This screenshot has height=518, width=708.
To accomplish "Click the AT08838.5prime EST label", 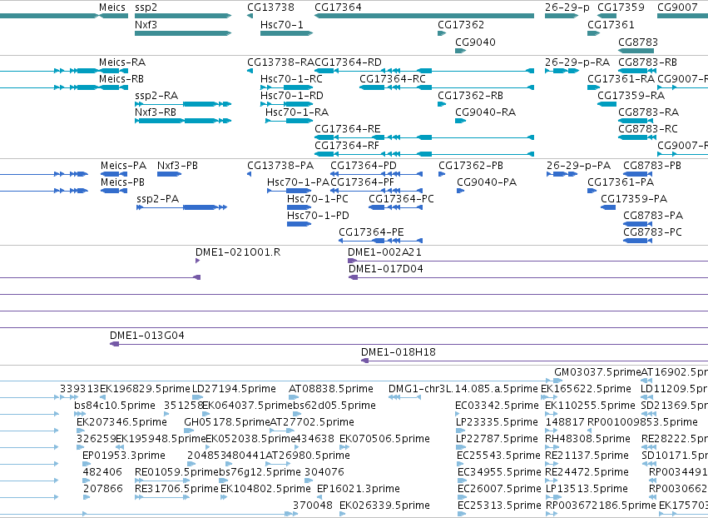I will [331, 389].
